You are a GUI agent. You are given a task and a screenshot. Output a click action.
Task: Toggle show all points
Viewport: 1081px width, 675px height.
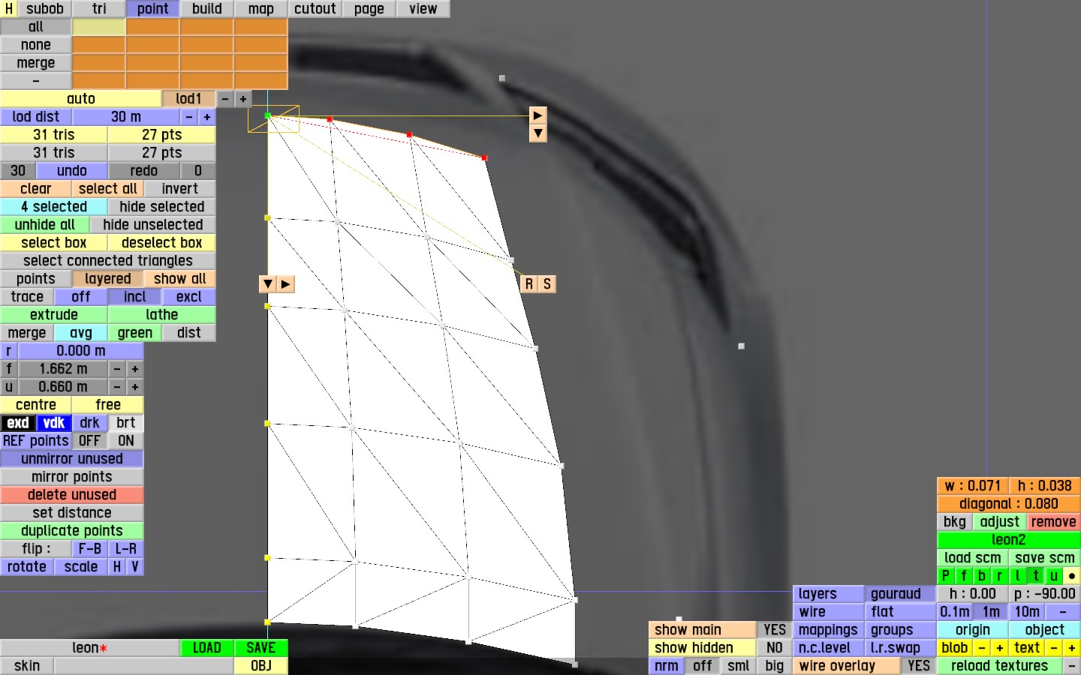tap(180, 279)
